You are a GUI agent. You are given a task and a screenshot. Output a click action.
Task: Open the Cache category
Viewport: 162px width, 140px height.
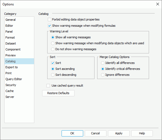coord(19,91)
